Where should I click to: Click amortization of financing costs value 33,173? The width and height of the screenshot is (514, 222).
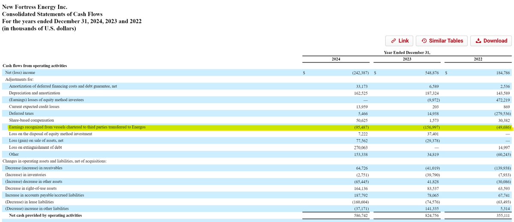pyautogui.click(x=362, y=86)
